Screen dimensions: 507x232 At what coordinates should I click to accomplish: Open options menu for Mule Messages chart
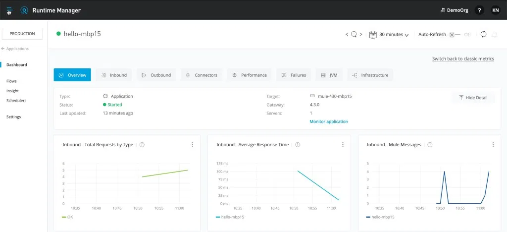493,145
